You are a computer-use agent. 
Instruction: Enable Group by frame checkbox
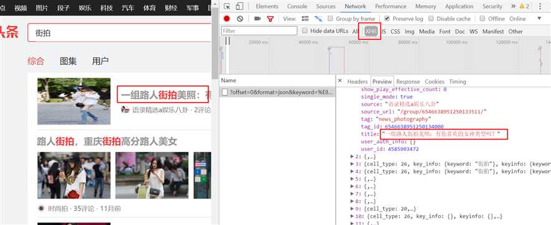(x=330, y=18)
